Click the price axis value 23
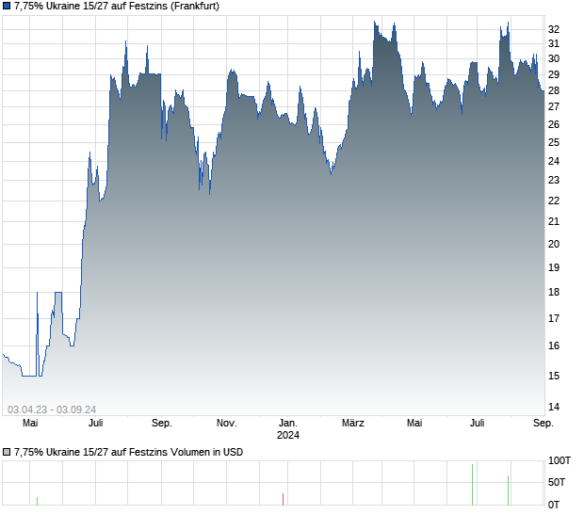 coord(554,180)
